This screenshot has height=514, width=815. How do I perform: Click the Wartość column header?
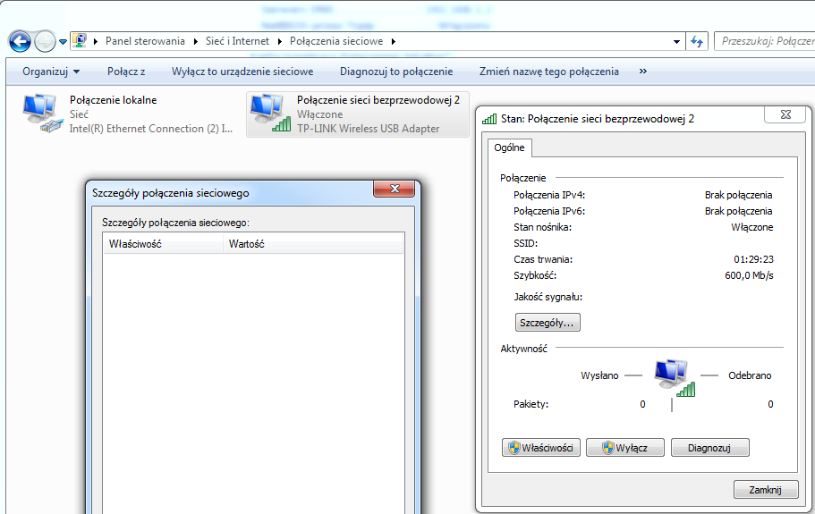pyautogui.click(x=247, y=244)
